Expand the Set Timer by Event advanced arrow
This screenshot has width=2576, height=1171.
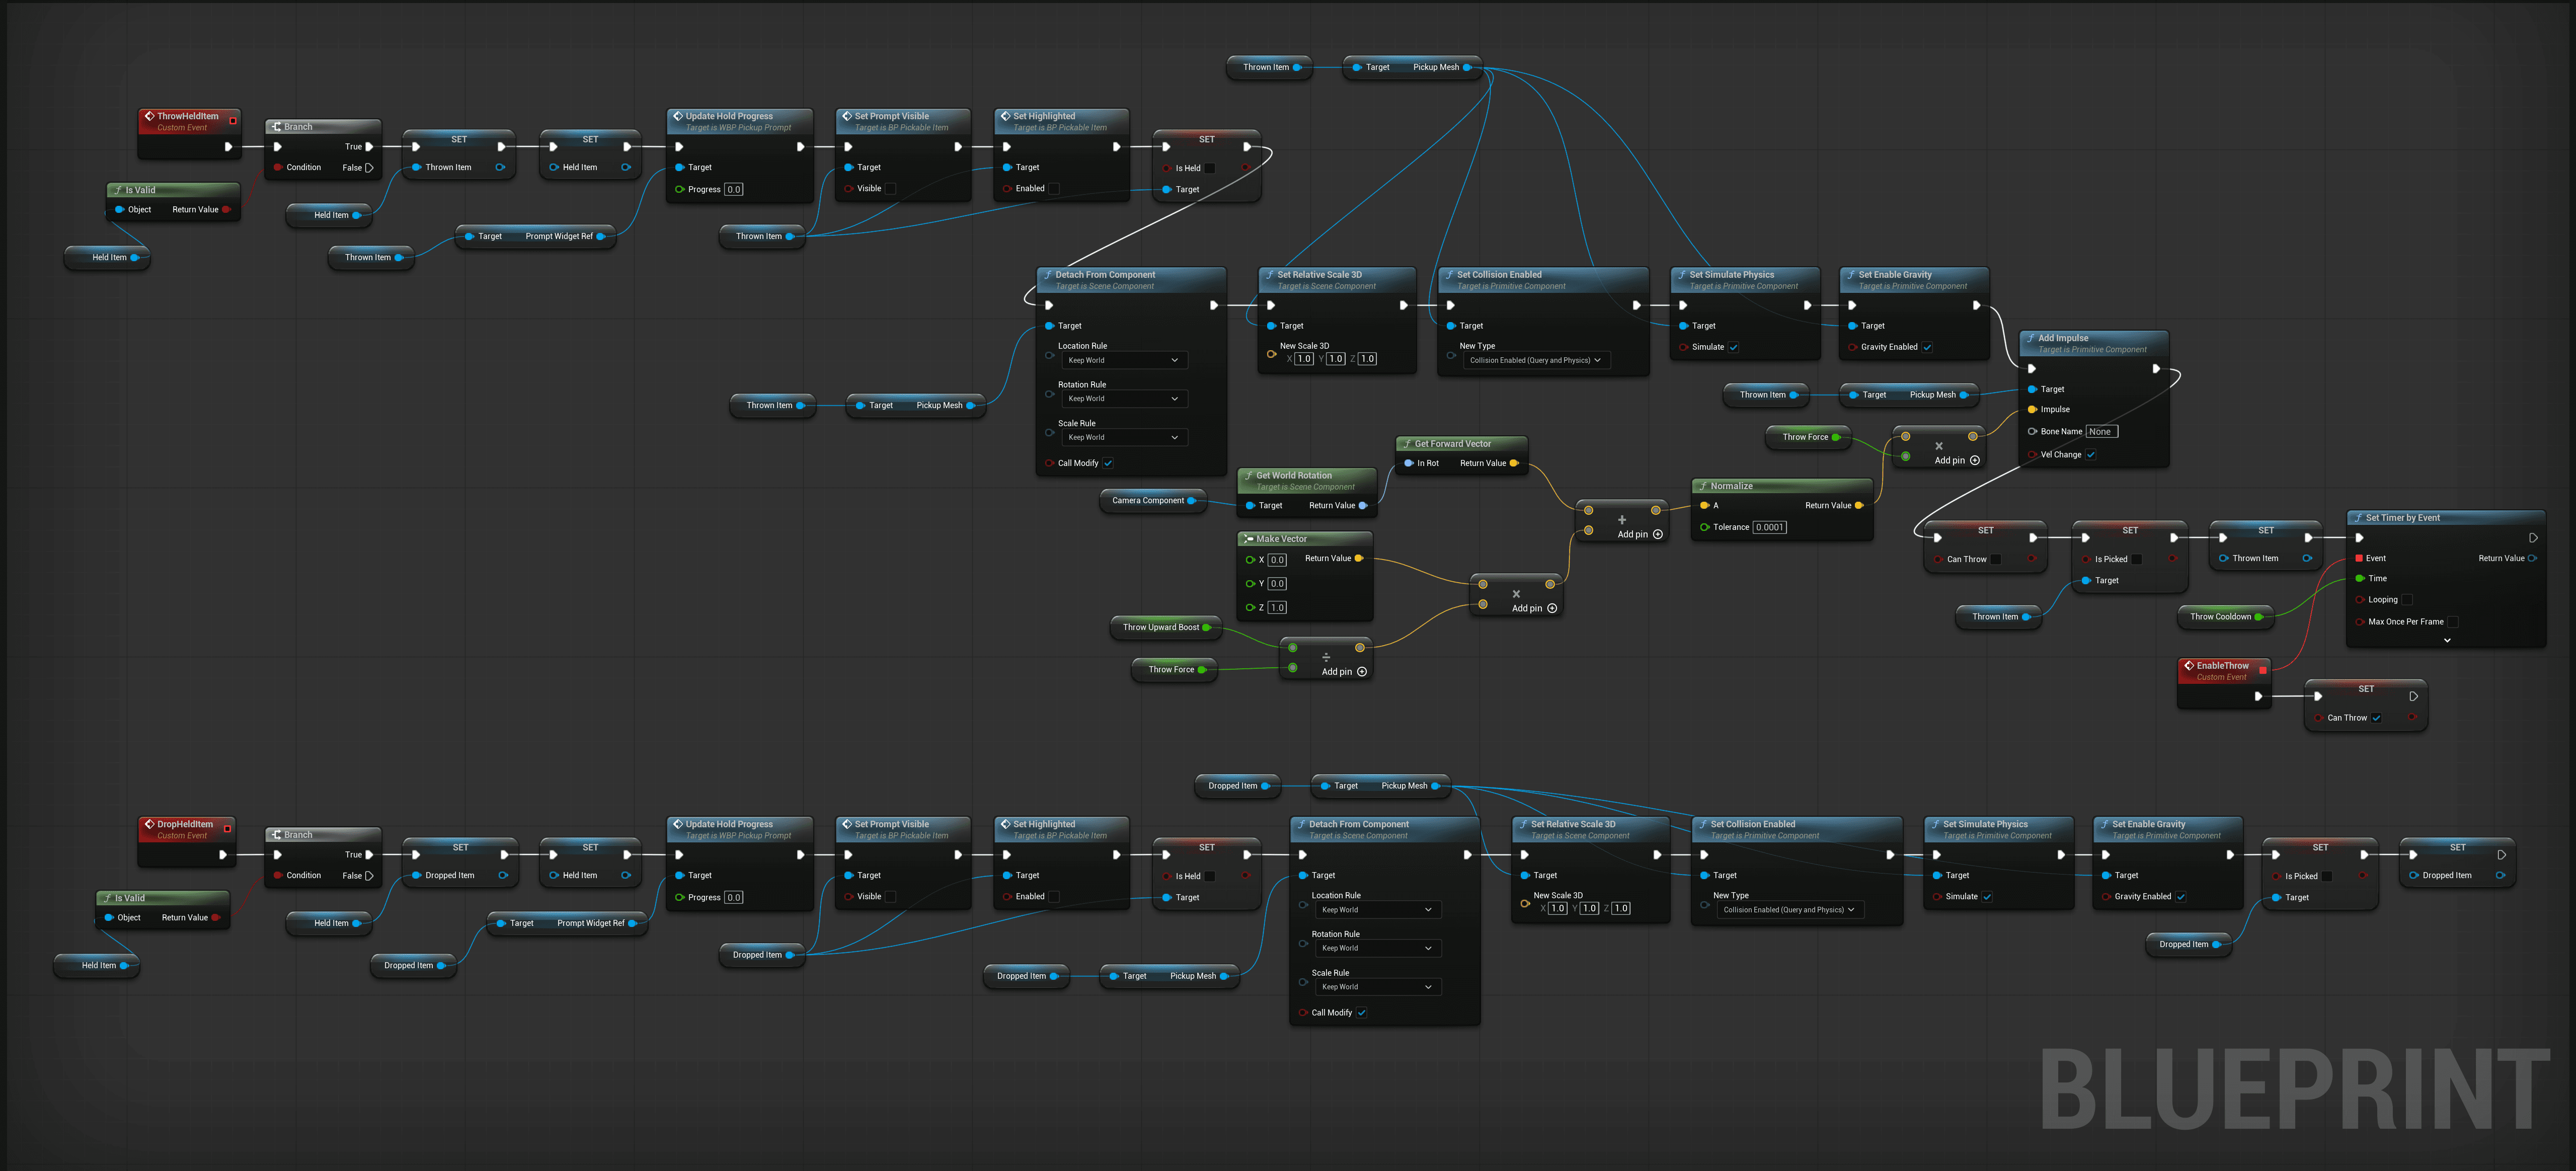pos(2446,640)
